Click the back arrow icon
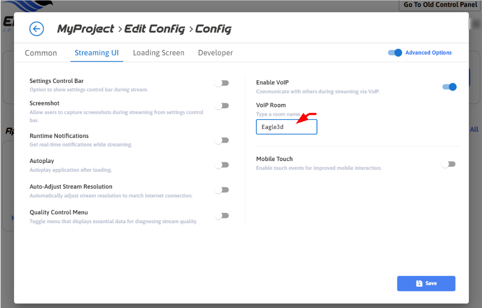 (36, 29)
